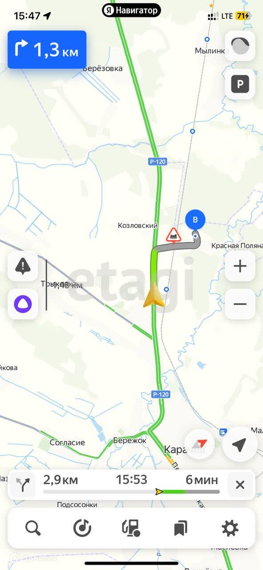The image size is (263, 570).
Task: Cancel the route with the X button
Action: pyautogui.click(x=240, y=484)
